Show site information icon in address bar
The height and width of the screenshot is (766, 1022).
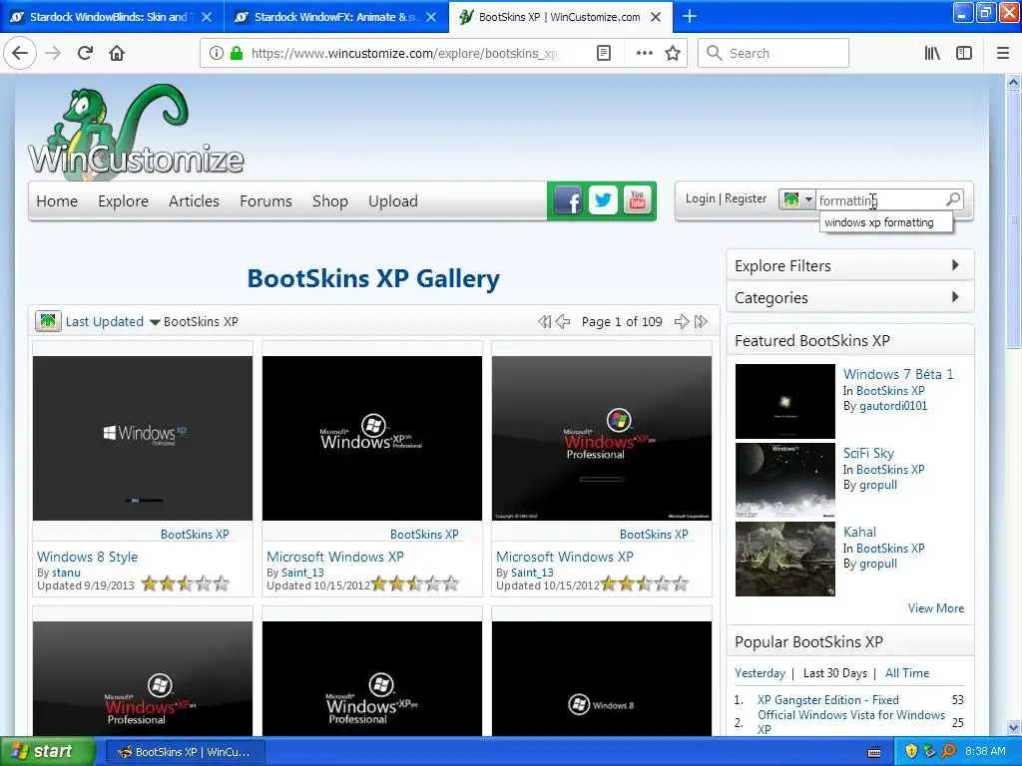217,53
